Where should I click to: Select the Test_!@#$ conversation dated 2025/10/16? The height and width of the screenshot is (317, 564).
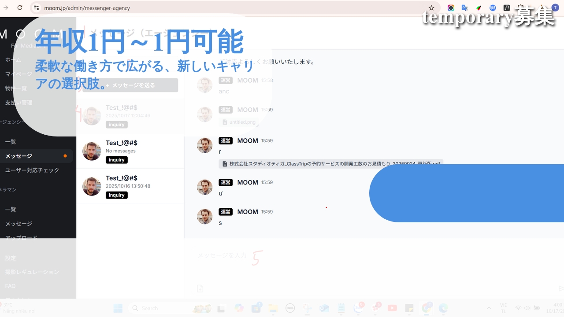click(130, 186)
